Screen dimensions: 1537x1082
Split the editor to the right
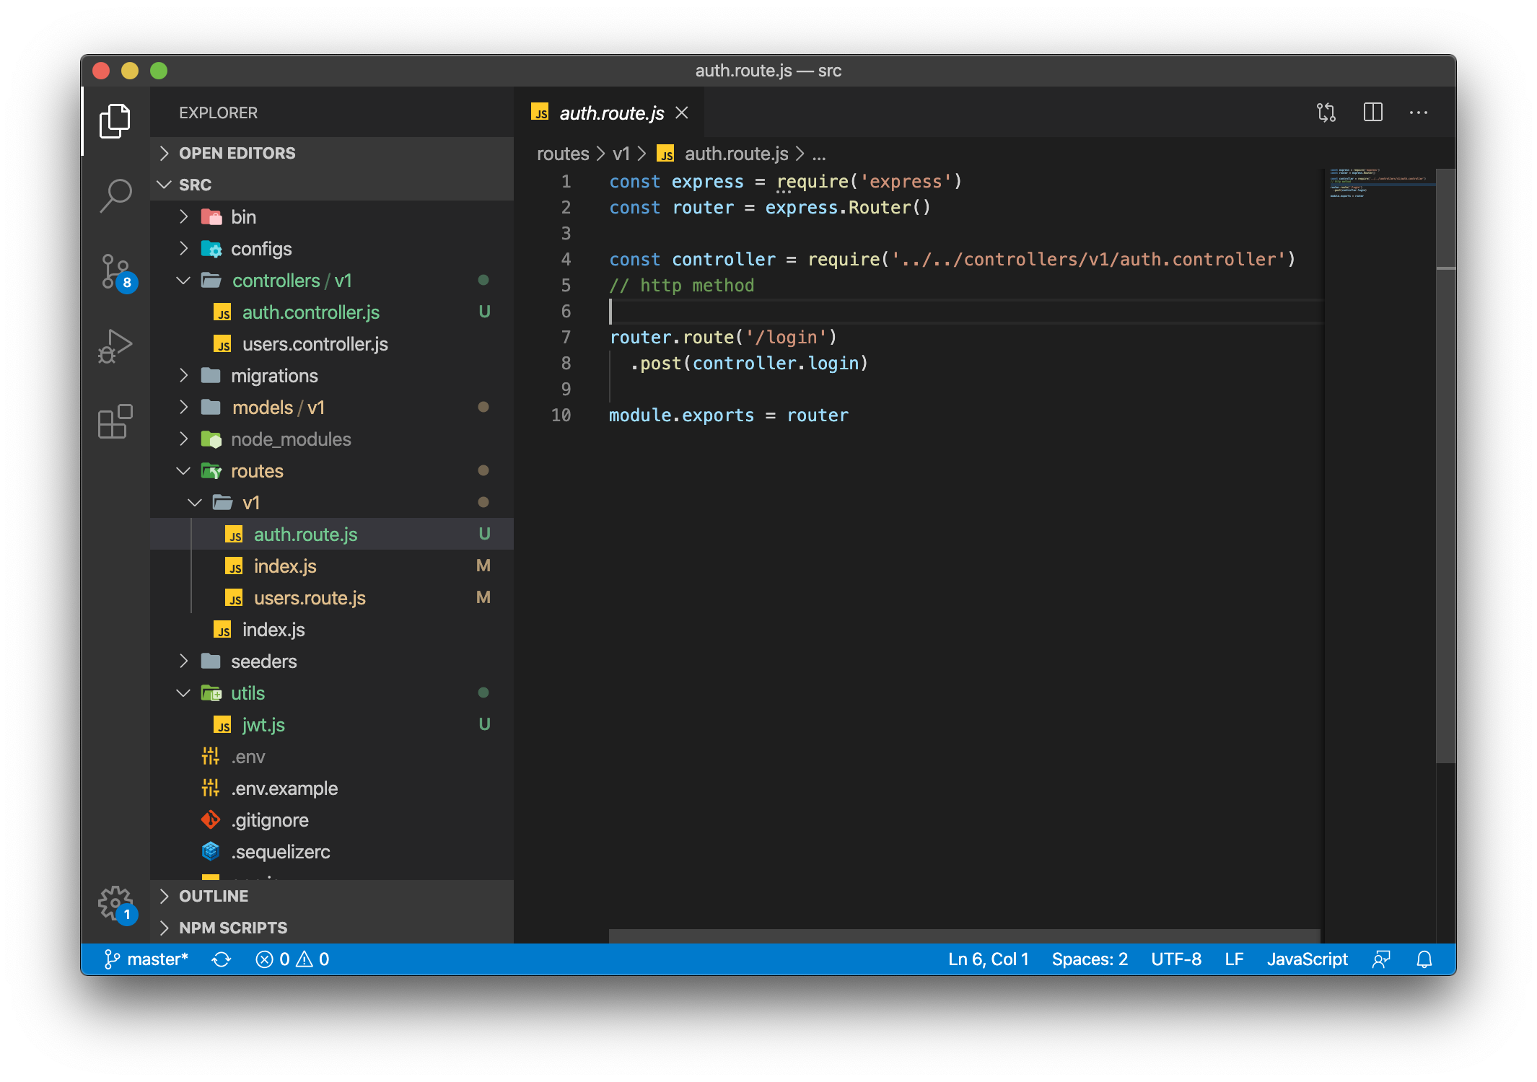click(1372, 113)
